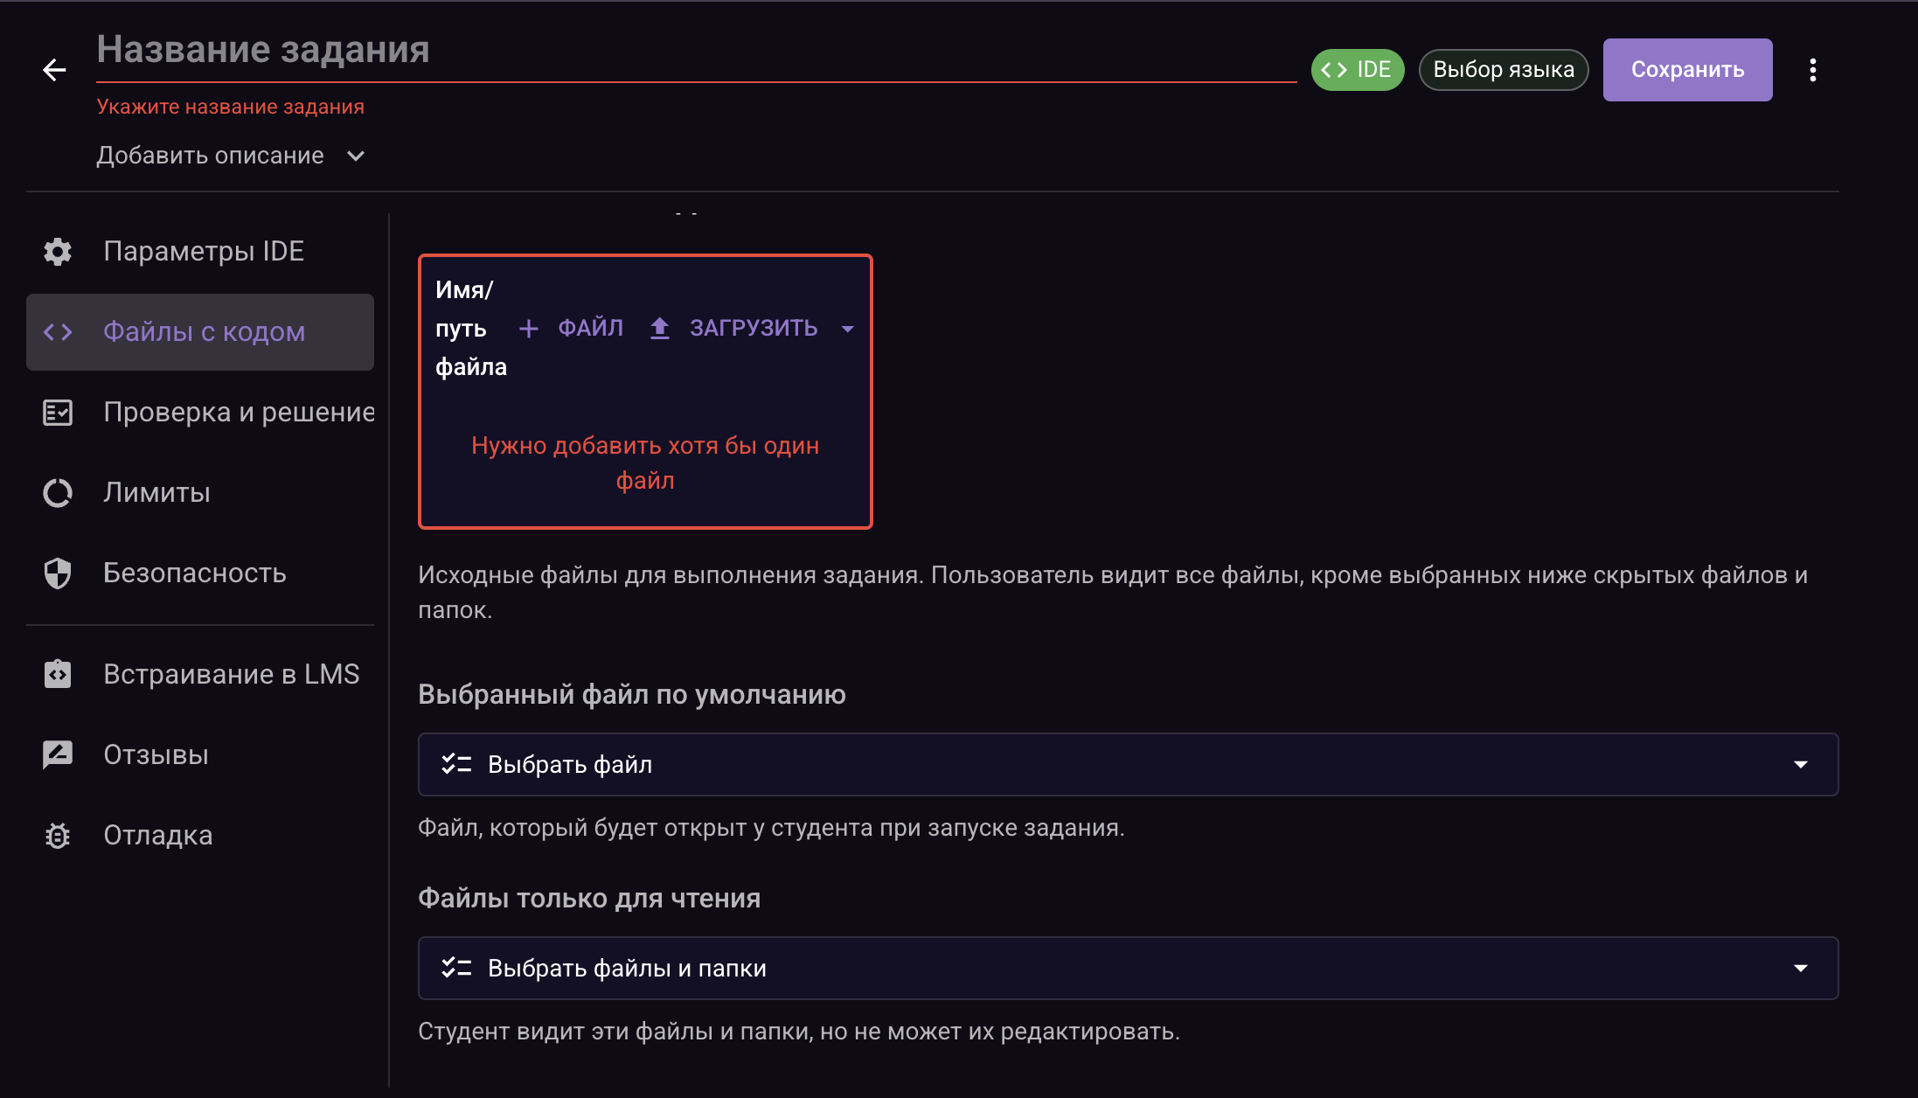The width and height of the screenshot is (1918, 1098).
Task: Open Встраивание в LMS page
Action: 200,674
